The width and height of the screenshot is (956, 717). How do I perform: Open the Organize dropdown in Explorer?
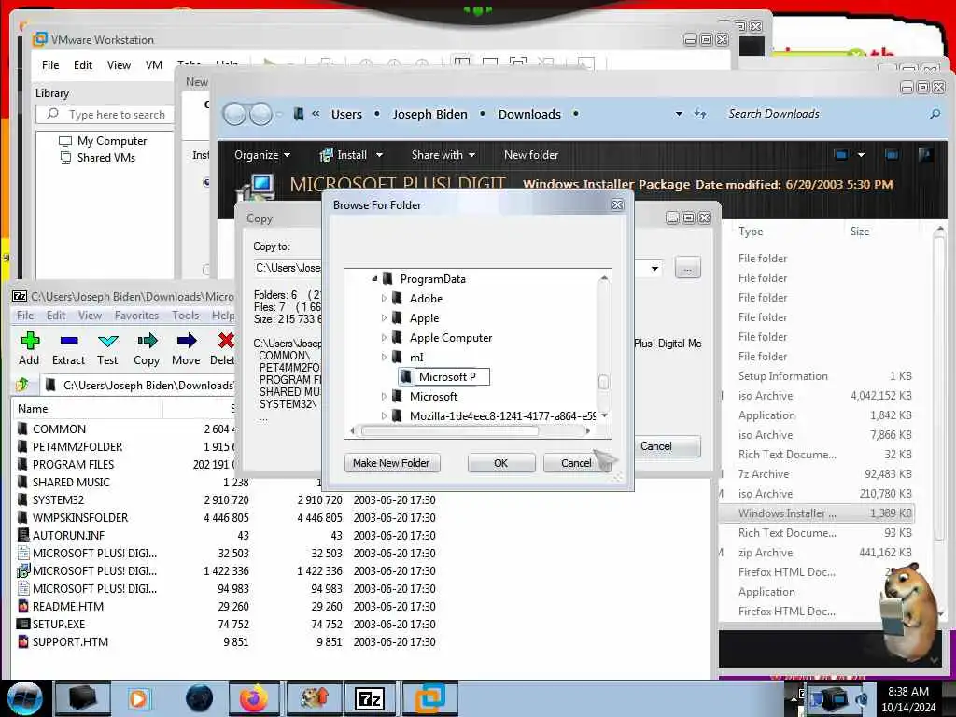coord(262,155)
